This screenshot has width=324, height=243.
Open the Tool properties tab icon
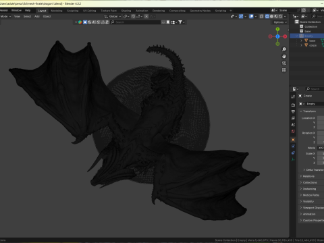(x=293, y=97)
